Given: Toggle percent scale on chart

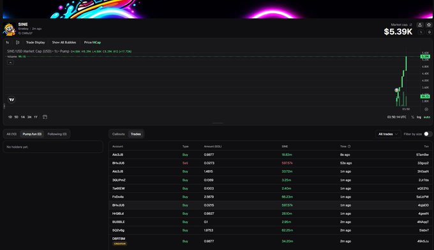Looking at the screenshot, I should click(x=412, y=117).
